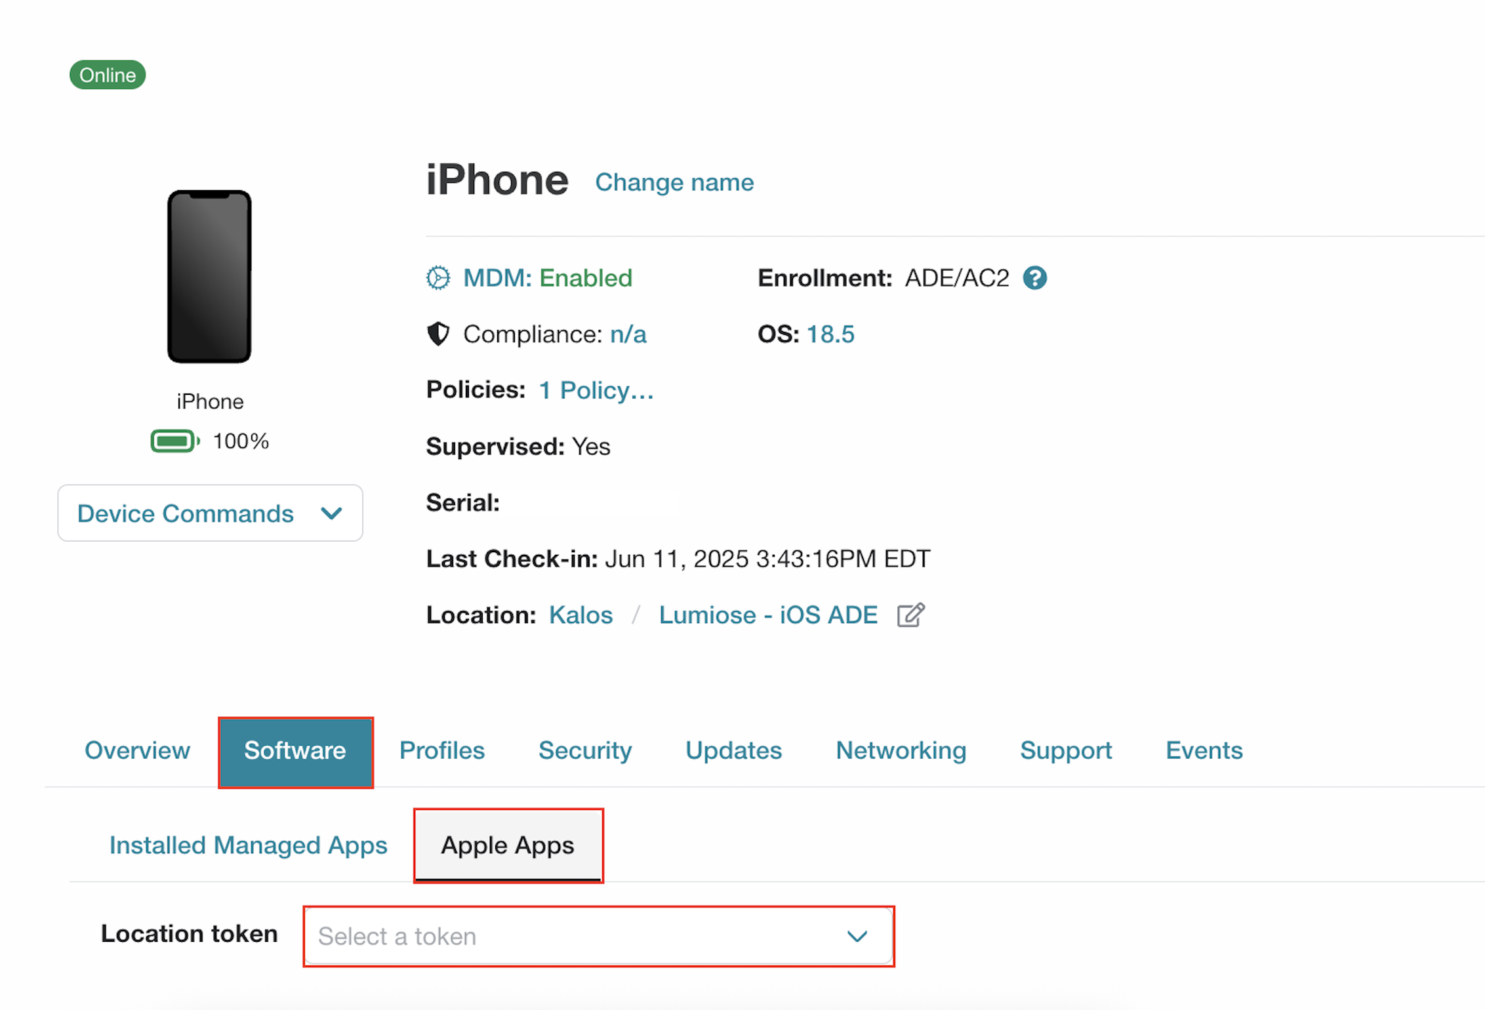
Task: Click the Compliance n/a link
Action: tap(628, 334)
